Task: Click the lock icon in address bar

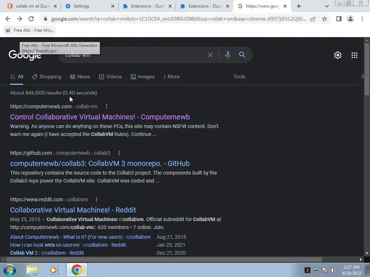Action: pos(46,19)
